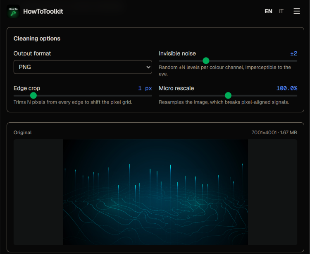Click the Invisible noise label
Screen dimensions: 310x254
177,53
